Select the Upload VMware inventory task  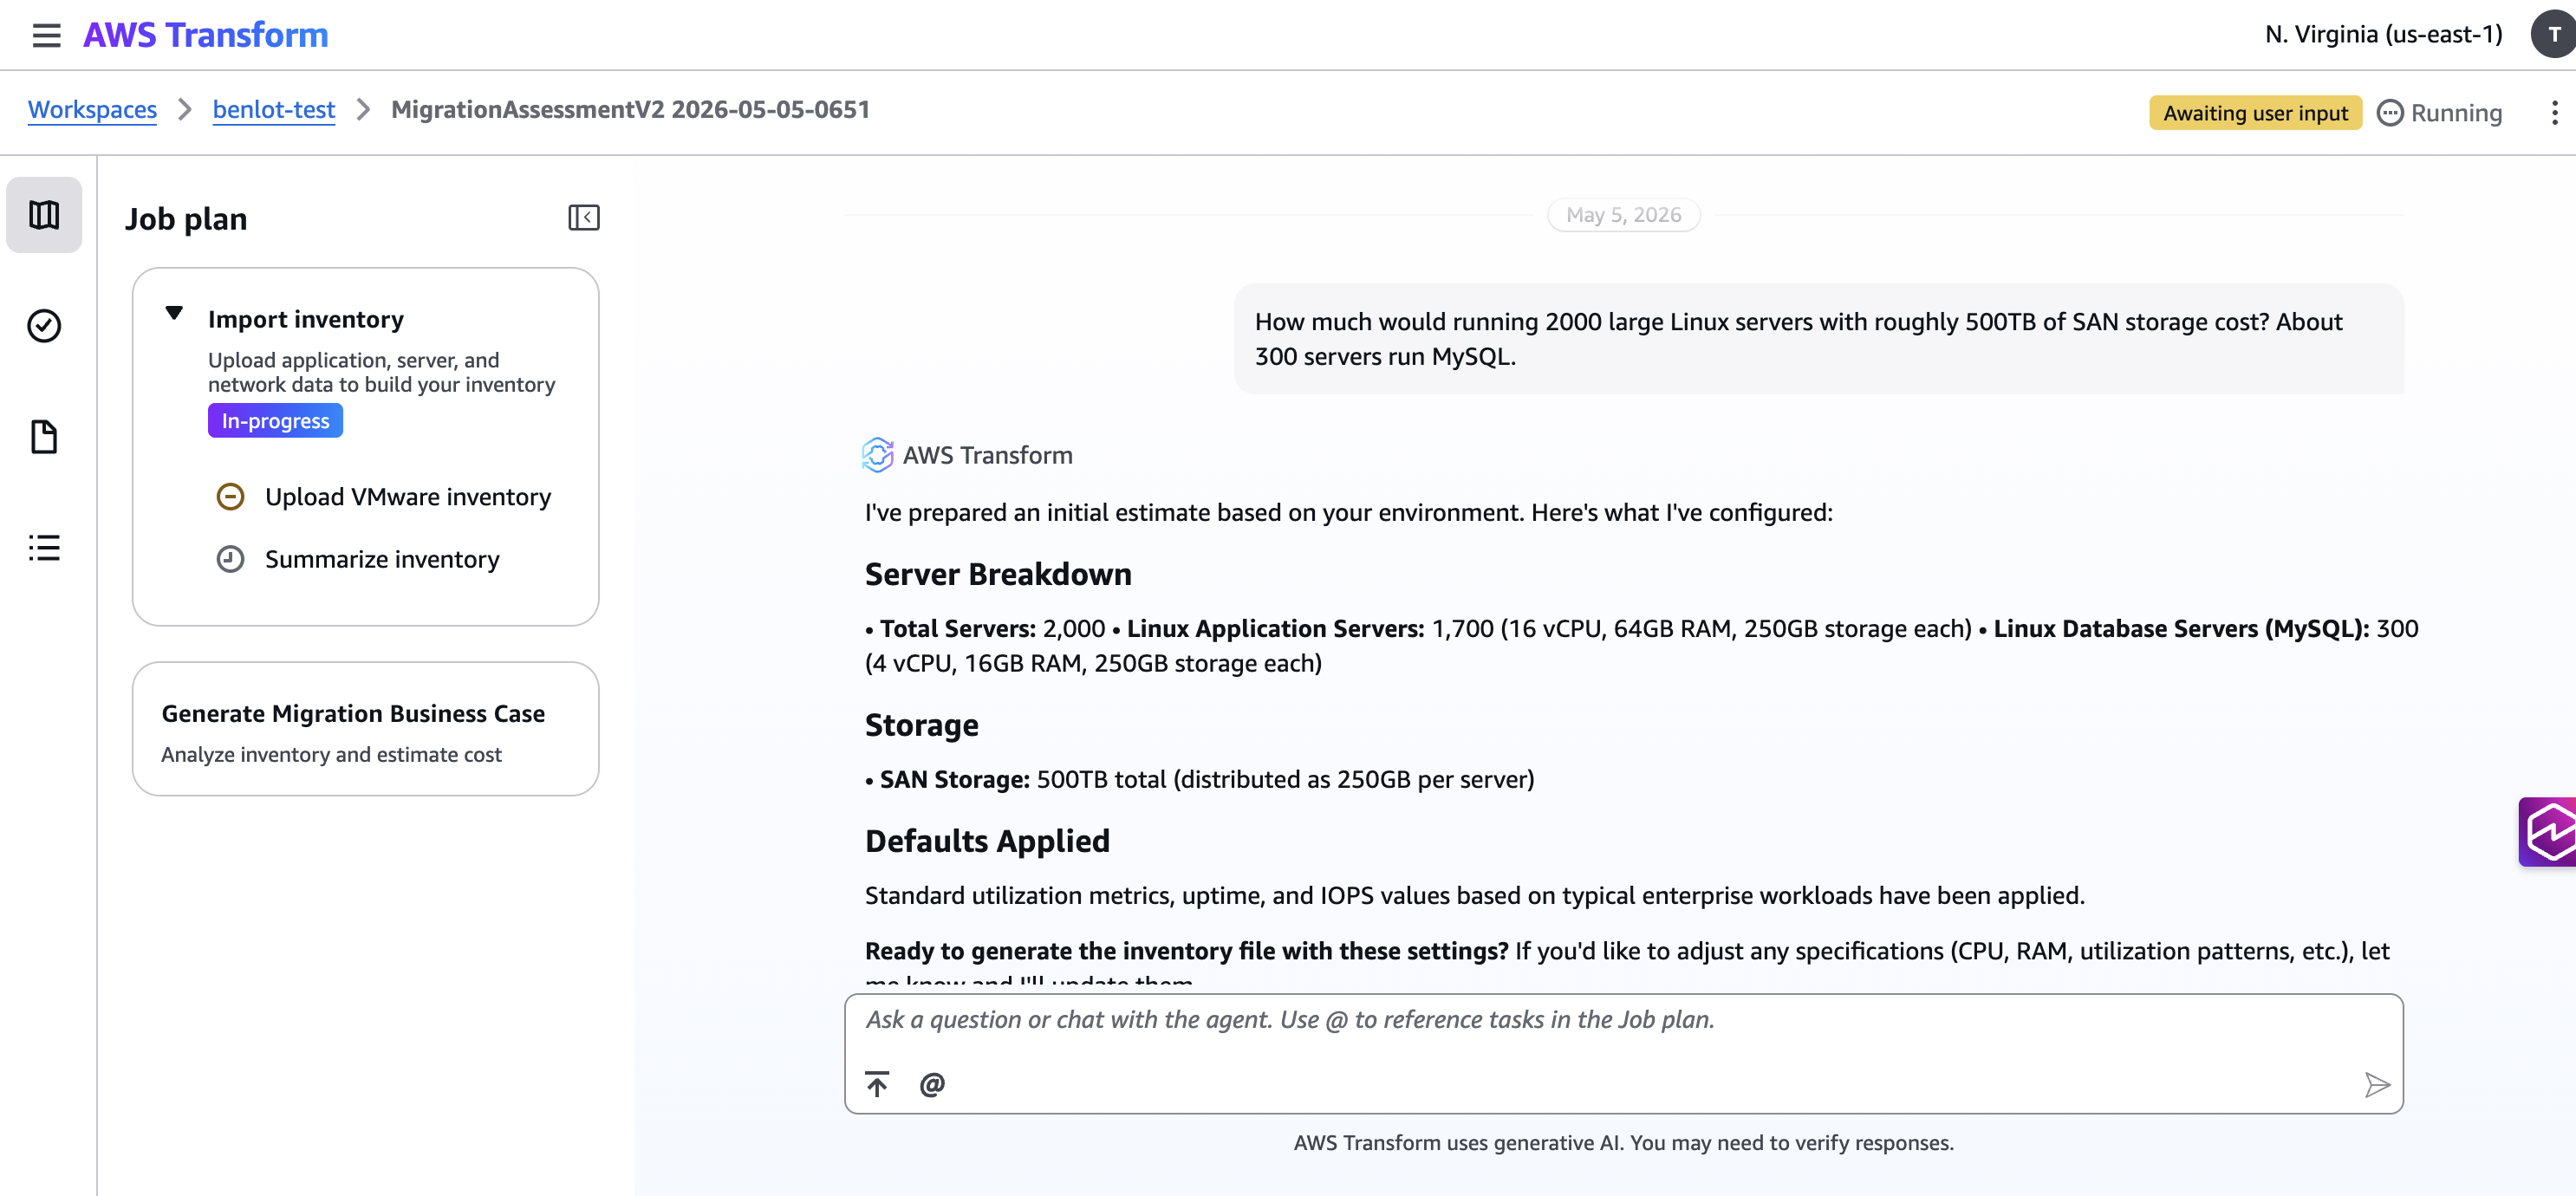pyautogui.click(x=407, y=497)
